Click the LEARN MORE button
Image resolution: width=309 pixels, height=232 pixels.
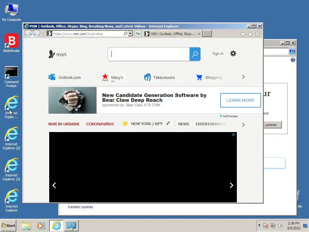pyautogui.click(x=241, y=100)
